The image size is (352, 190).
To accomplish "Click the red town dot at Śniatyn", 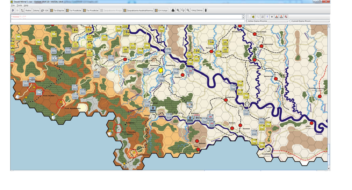I will 232,128.
